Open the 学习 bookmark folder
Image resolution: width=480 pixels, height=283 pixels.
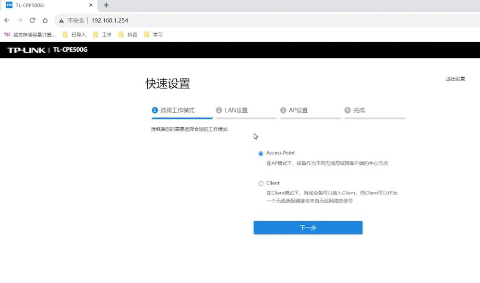pos(154,35)
